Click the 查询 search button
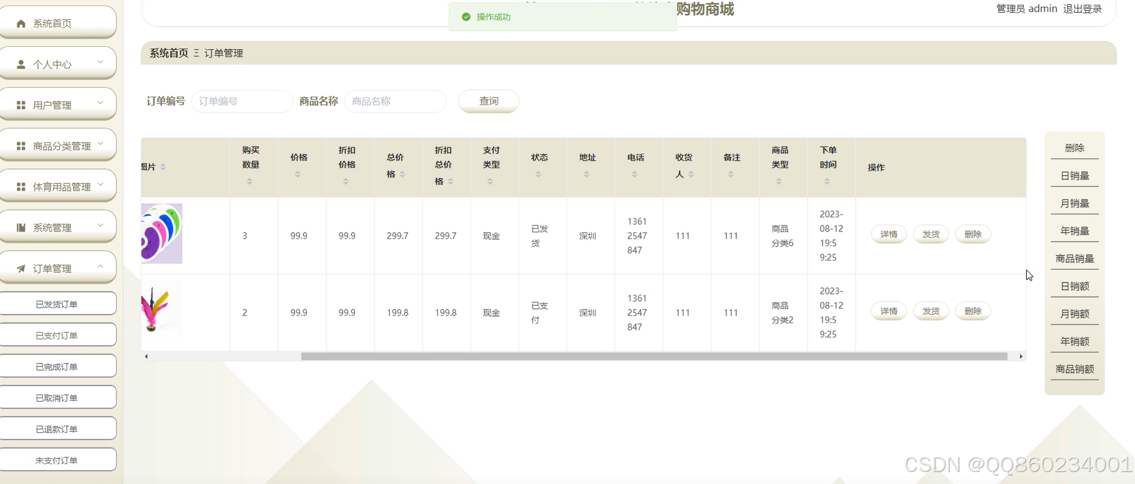Image resolution: width=1135 pixels, height=484 pixels. (x=488, y=101)
